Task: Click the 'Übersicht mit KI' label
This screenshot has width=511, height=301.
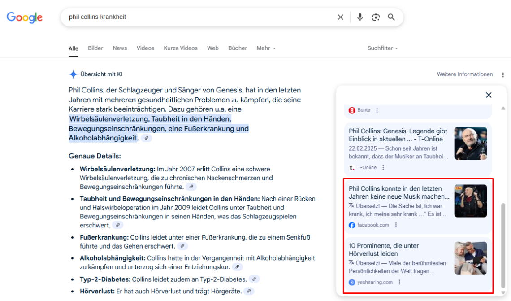Action: point(101,74)
